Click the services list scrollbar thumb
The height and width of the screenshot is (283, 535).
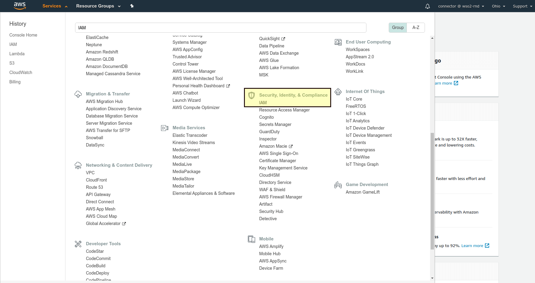coord(432,191)
